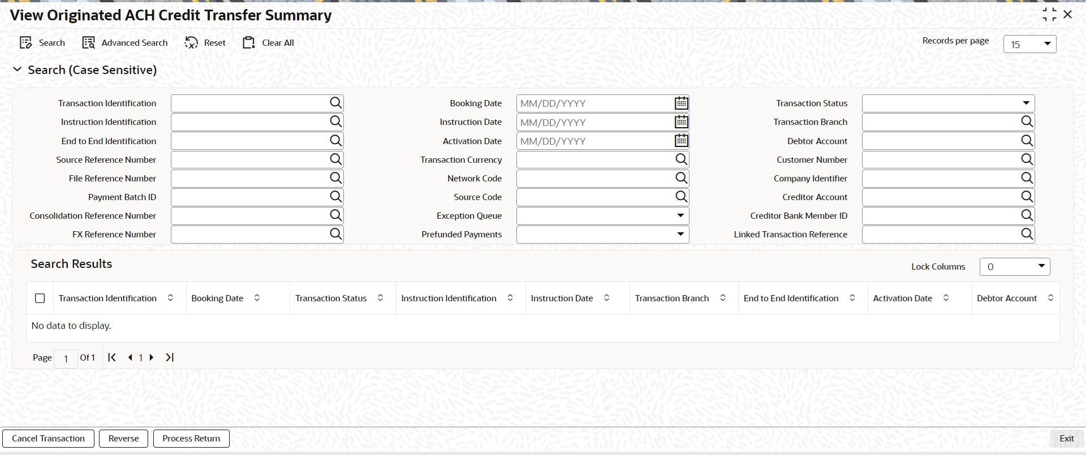Expand the Records per page dropdown

(1029, 44)
